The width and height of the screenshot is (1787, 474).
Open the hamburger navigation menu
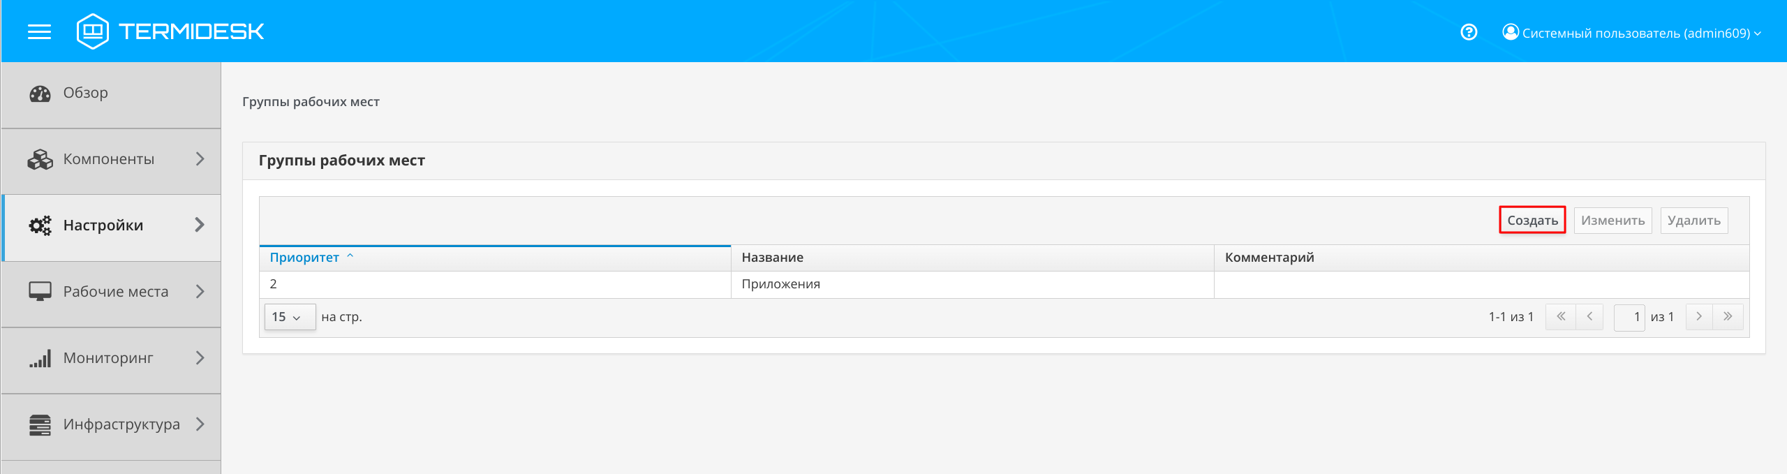pos(39,32)
